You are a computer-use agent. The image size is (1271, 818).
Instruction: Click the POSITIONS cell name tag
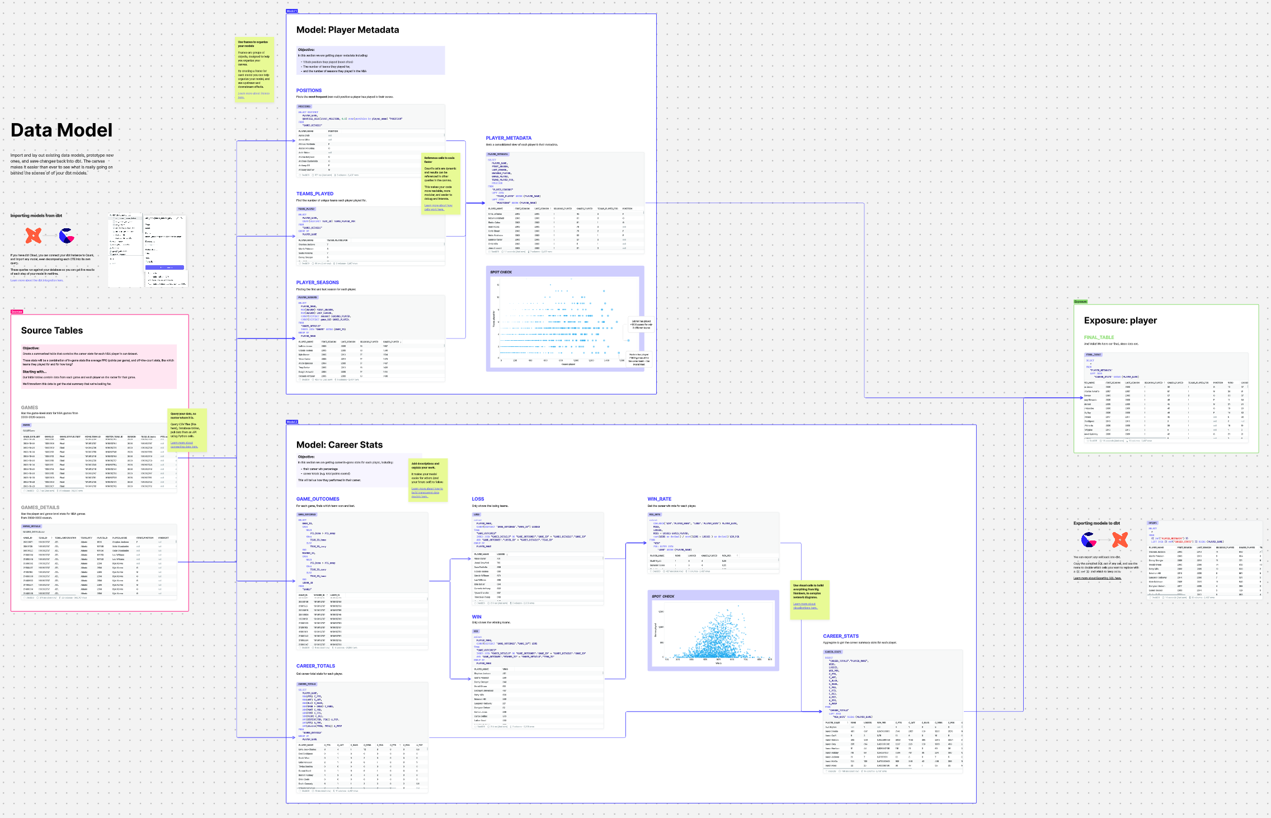tap(304, 106)
